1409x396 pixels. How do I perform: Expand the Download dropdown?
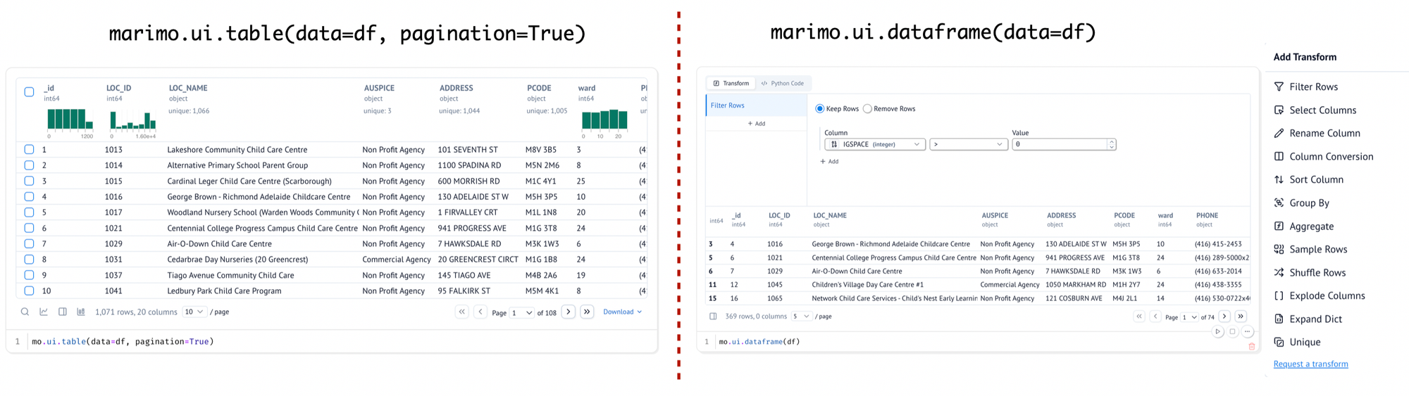[622, 312]
